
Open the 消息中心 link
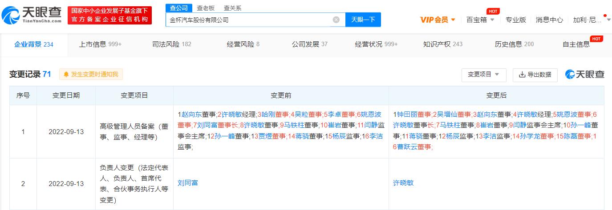(549, 20)
